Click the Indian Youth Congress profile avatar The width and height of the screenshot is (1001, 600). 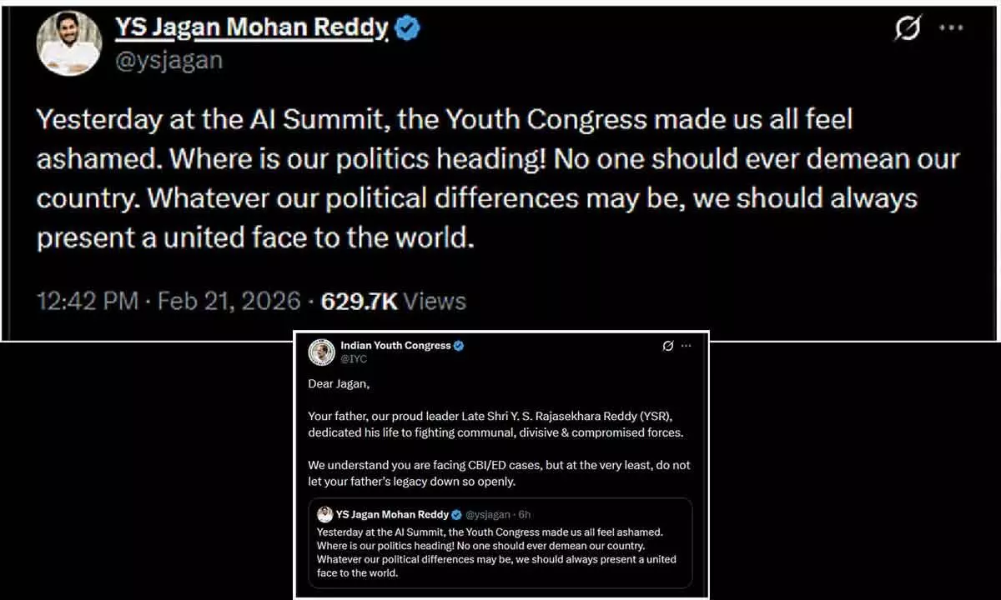pyautogui.click(x=321, y=352)
